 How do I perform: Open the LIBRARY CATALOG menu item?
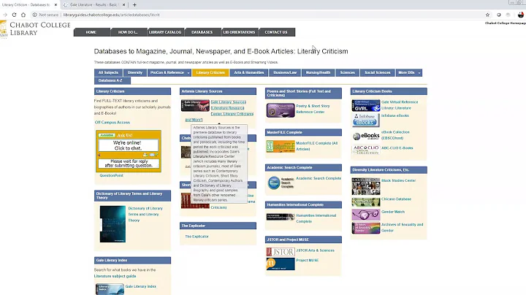pos(165,32)
